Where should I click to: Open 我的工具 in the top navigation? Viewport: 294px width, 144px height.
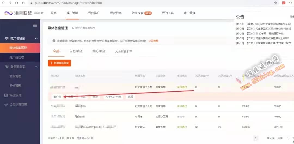point(168,13)
